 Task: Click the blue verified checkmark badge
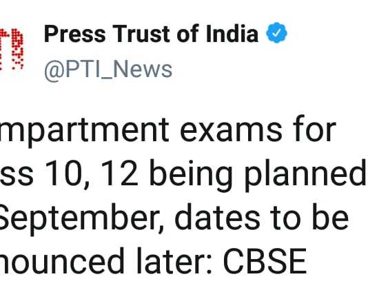[x=276, y=32]
